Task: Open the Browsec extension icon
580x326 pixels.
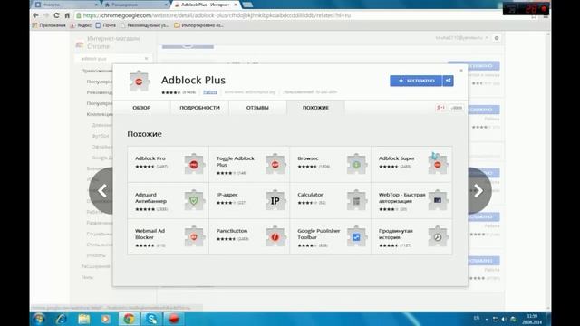Action: 356,164
